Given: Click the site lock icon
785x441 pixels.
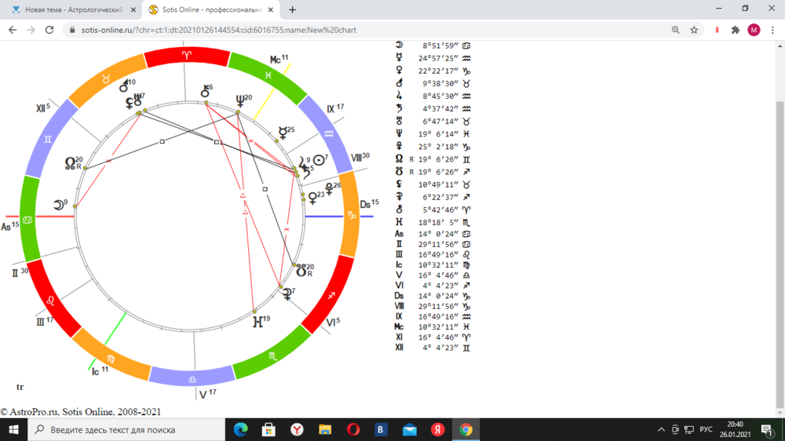Looking at the screenshot, I should (x=72, y=30).
